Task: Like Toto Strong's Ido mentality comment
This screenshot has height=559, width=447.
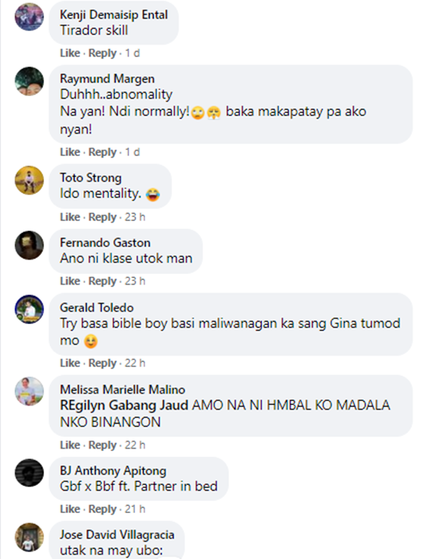Action: coord(70,217)
